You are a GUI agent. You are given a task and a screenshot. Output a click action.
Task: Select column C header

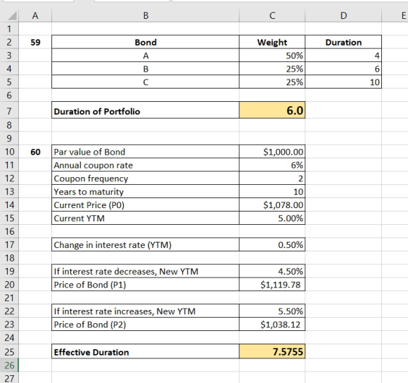click(272, 15)
